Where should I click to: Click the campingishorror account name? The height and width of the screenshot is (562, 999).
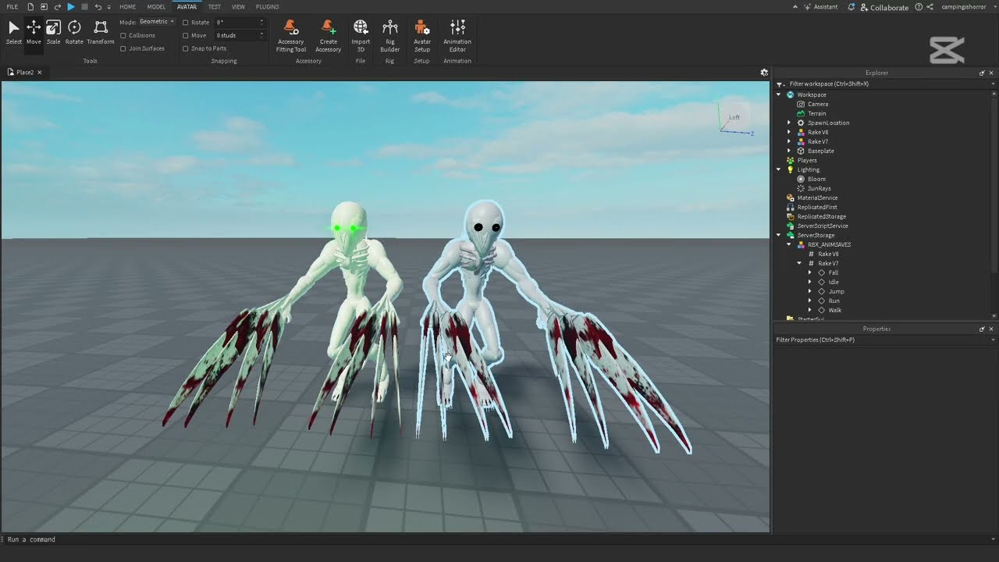tap(964, 7)
